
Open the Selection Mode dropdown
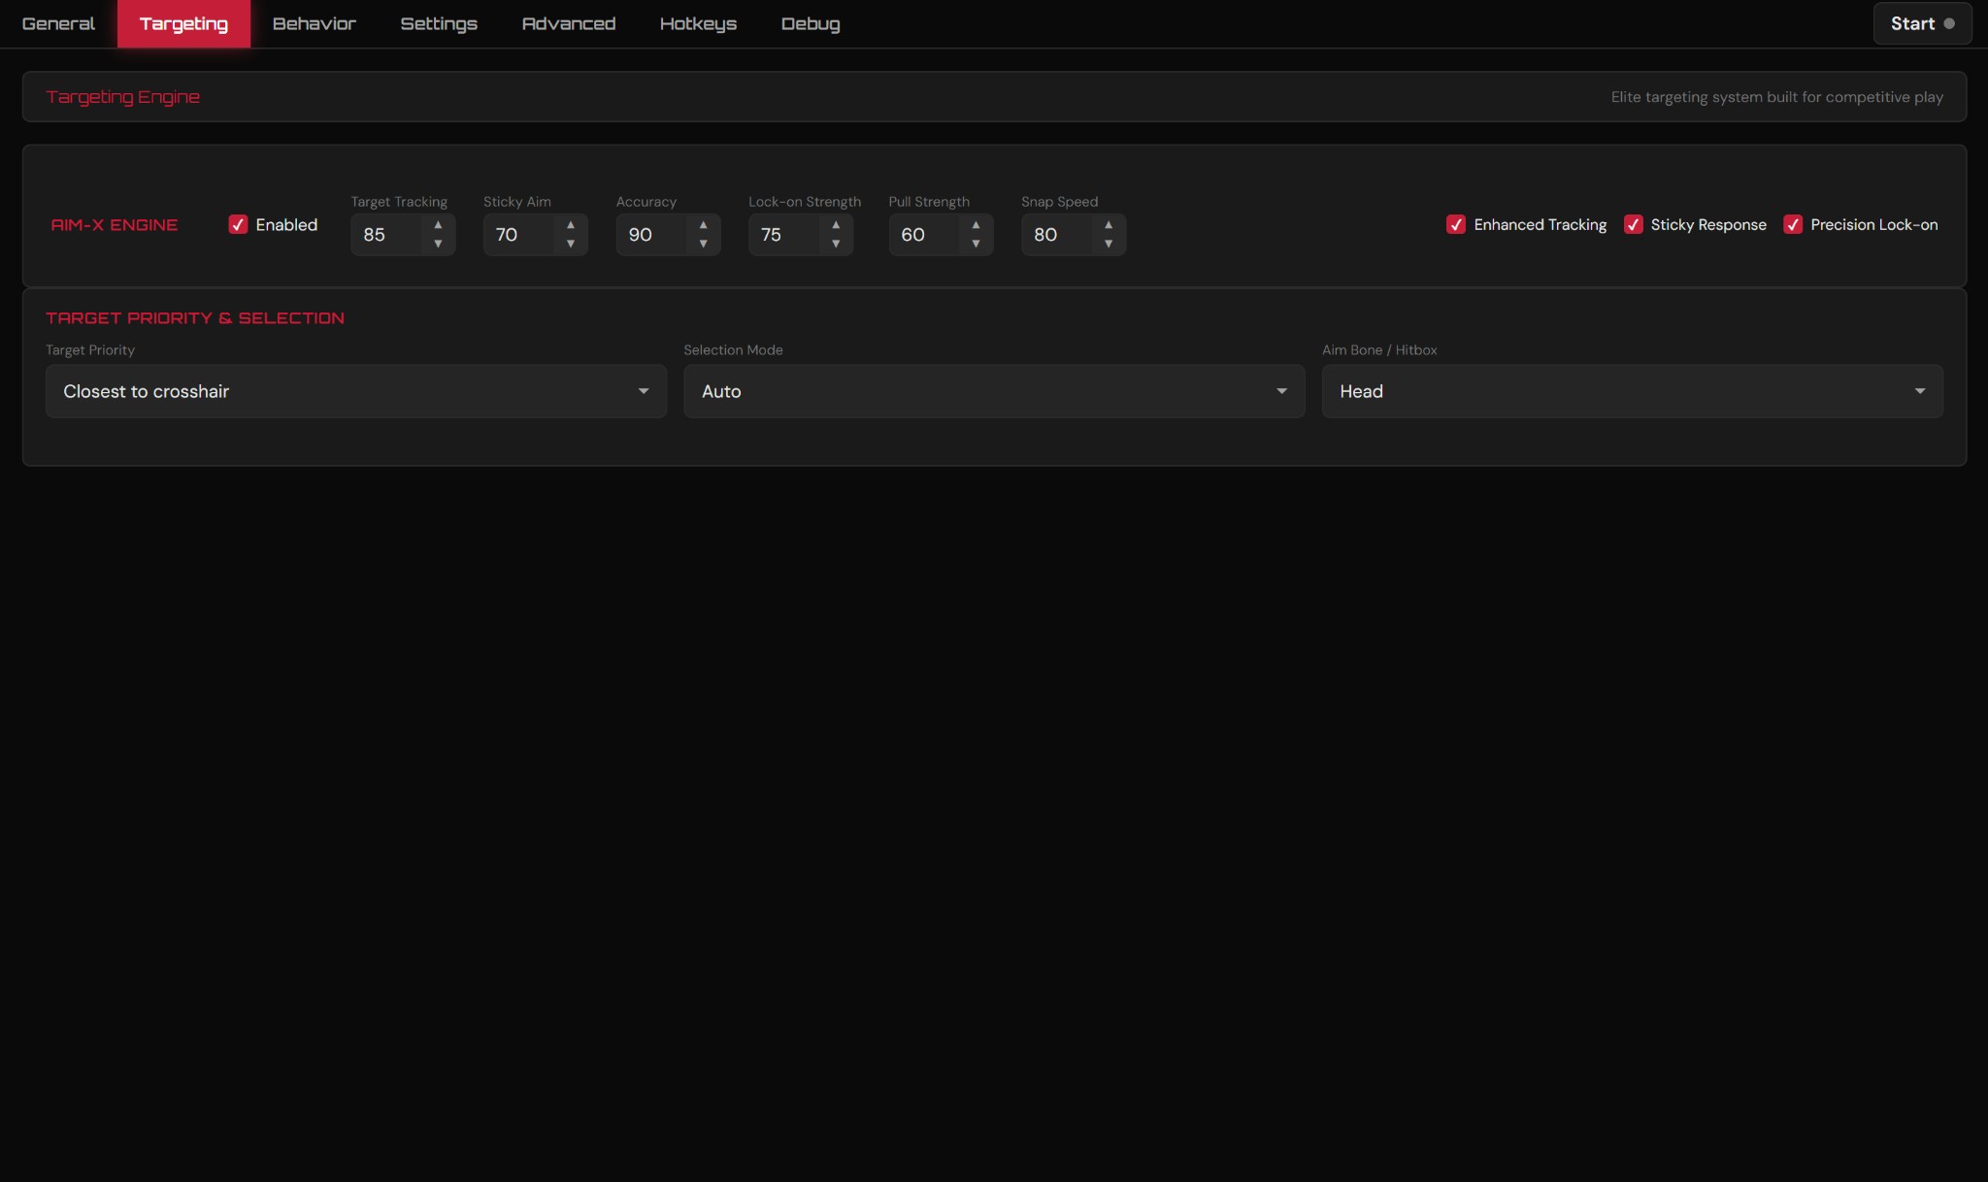pos(993,391)
